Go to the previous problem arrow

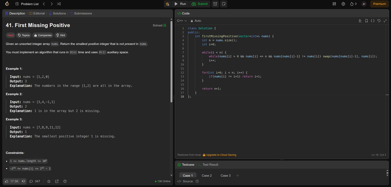click(x=44, y=4)
